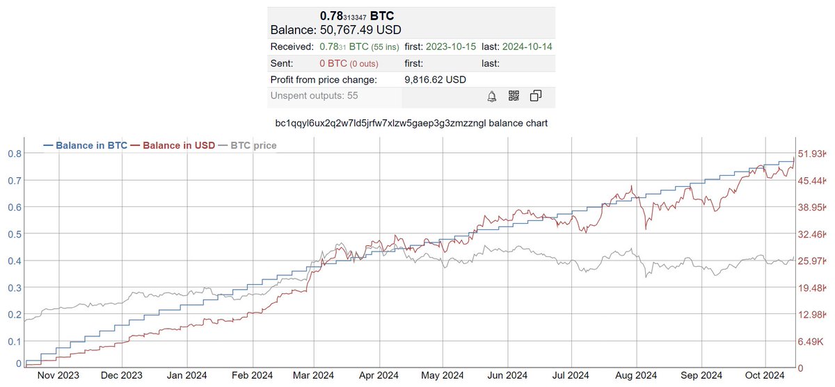Image resolution: width=835 pixels, height=387 pixels.
Task: Click Oct 2024 x-axis label
Action: coord(764,375)
